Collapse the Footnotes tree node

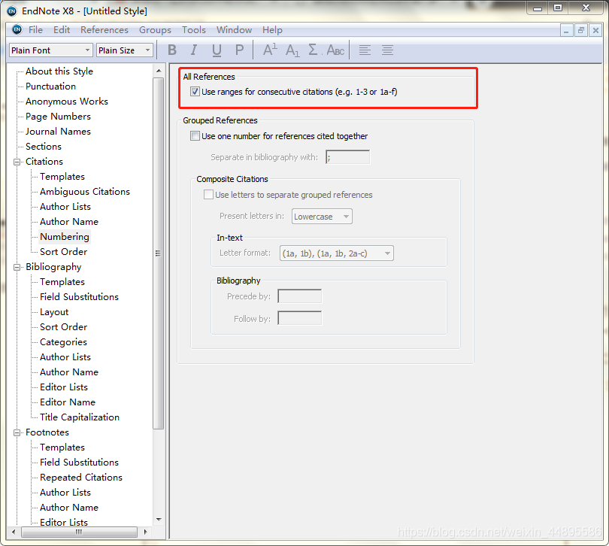[17, 432]
